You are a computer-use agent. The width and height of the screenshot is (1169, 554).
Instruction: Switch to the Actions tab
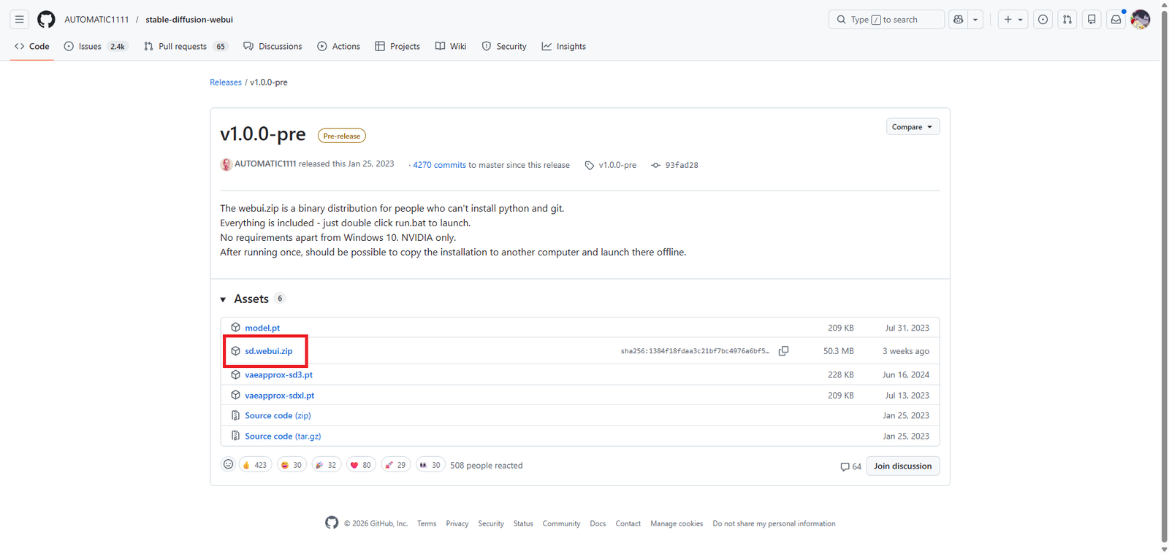click(x=339, y=46)
